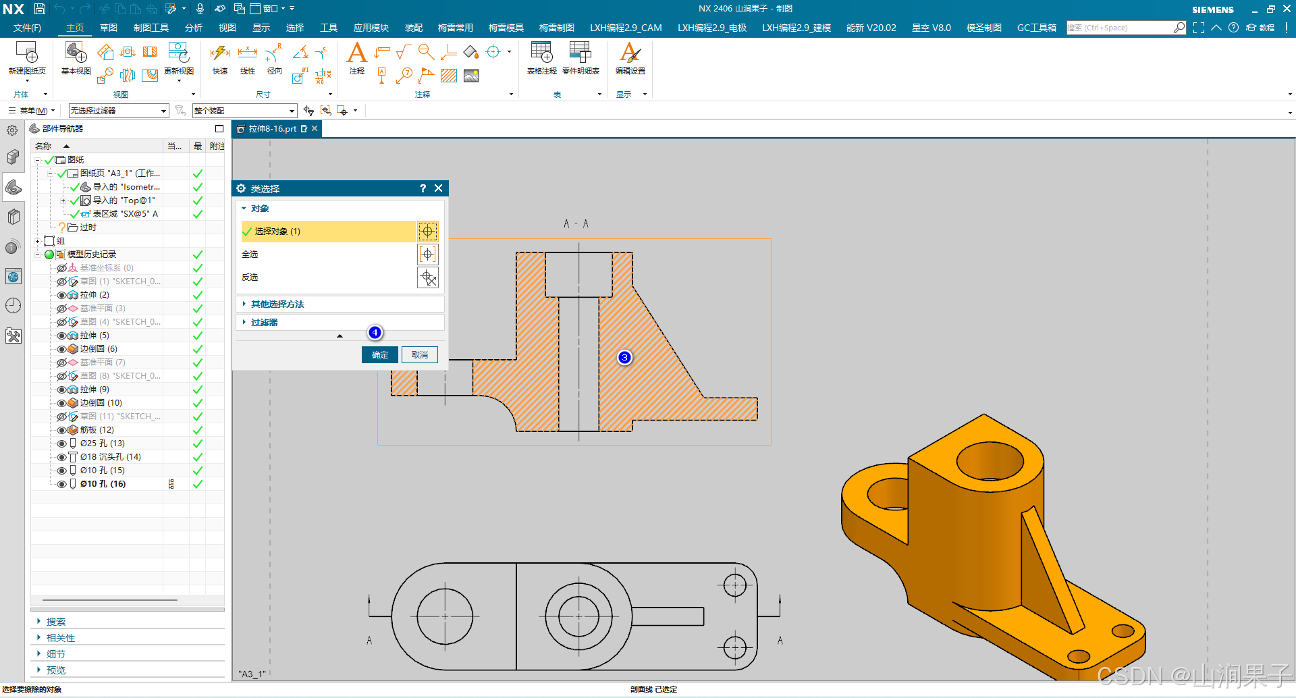Switch to the 制图工具 ribbon tab
Screen dimensions: 1296x698
[x=151, y=28]
